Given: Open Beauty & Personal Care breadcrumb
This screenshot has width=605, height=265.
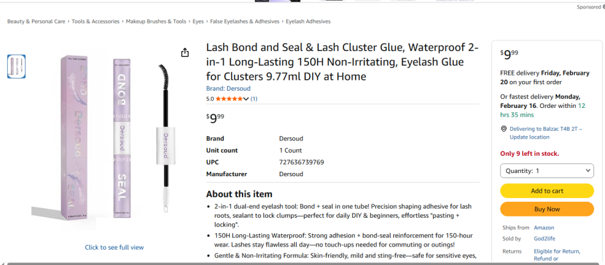Looking at the screenshot, I should coord(36,22).
